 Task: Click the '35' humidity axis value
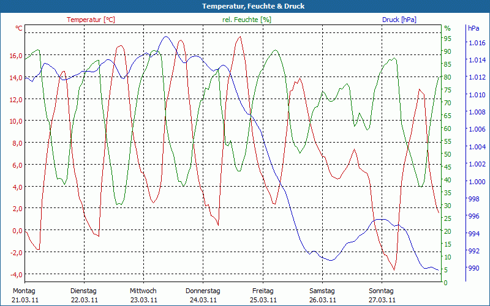[x=448, y=193]
